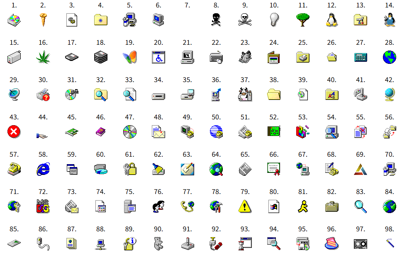Click the keys and padlock icon 61

point(130,169)
